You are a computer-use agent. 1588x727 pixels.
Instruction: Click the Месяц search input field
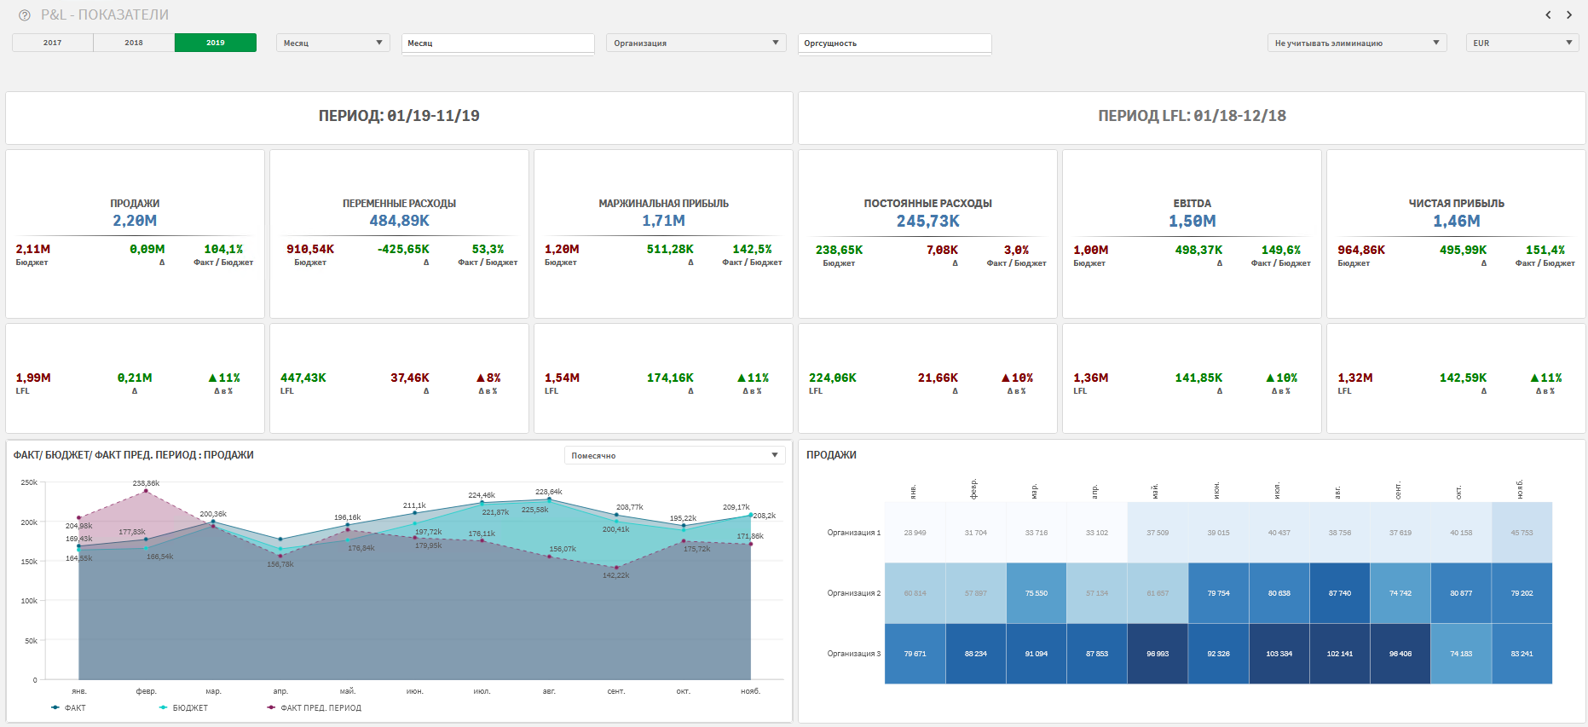point(498,43)
